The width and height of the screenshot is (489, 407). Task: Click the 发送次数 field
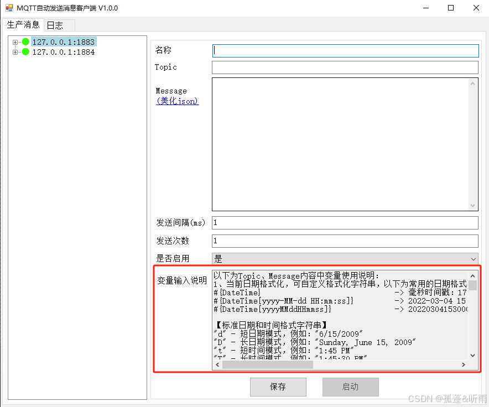(345, 241)
